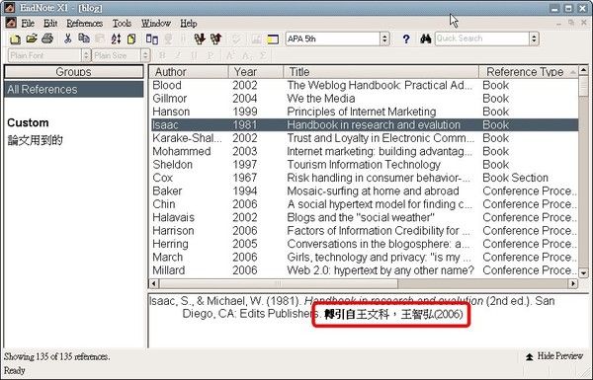The width and height of the screenshot is (593, 380).
Task: Open the APA 5th output style dropdown
Action: (384, 38)
